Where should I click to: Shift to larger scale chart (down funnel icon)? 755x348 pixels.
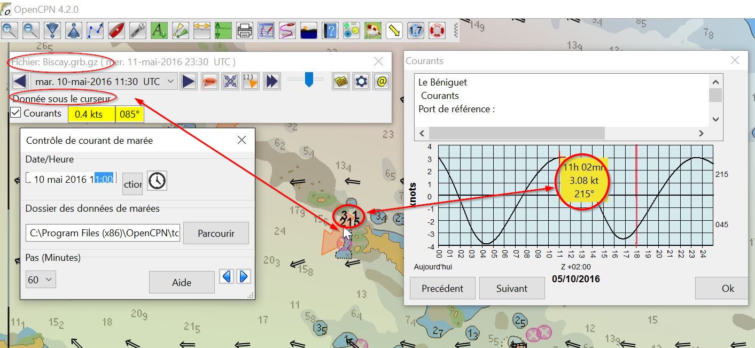click(x=52, y=30)
